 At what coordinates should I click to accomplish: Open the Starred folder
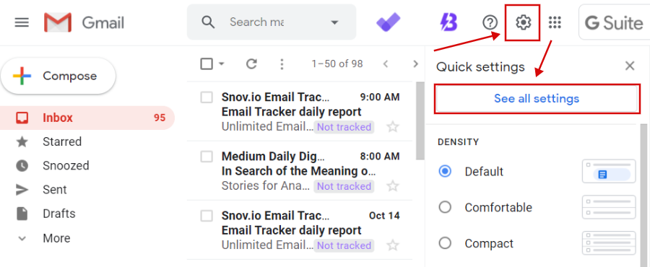(x=62, y=141)
